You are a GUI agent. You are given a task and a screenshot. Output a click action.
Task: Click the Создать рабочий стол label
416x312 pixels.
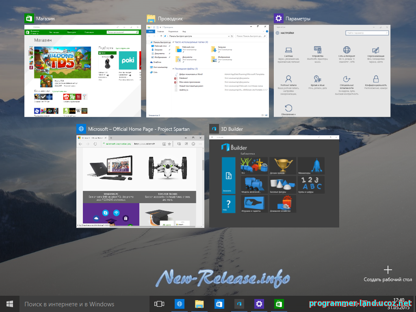point(388,279)
